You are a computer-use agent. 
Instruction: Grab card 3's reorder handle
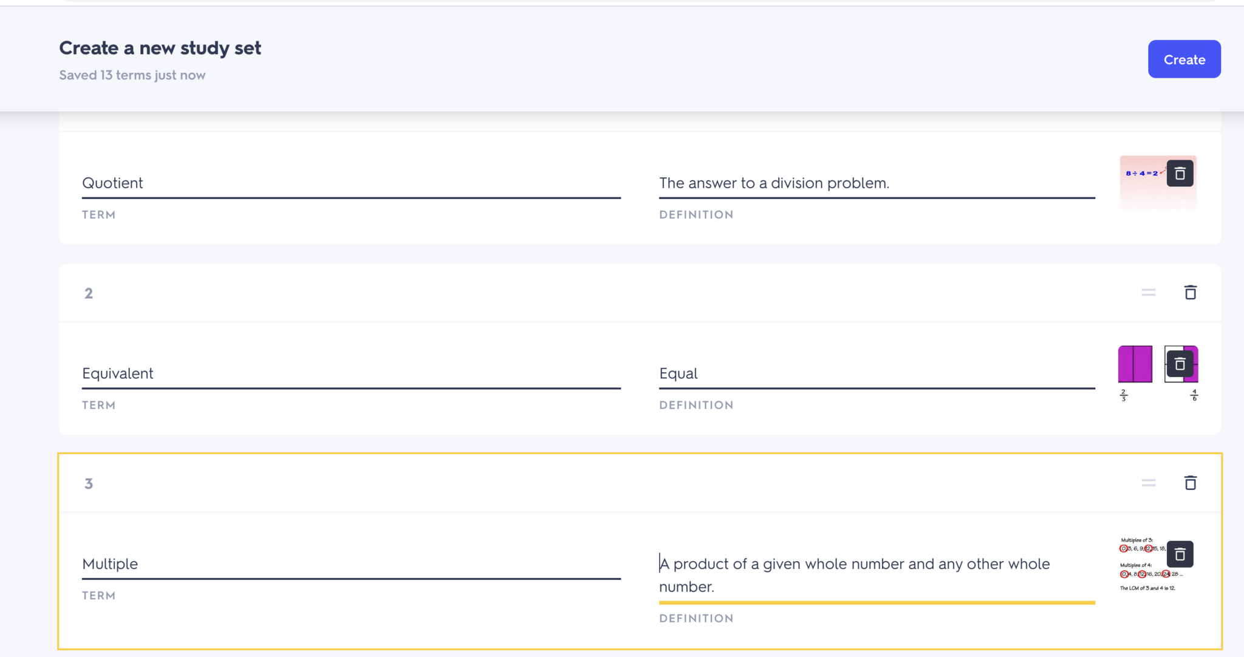coord(1148,483)
